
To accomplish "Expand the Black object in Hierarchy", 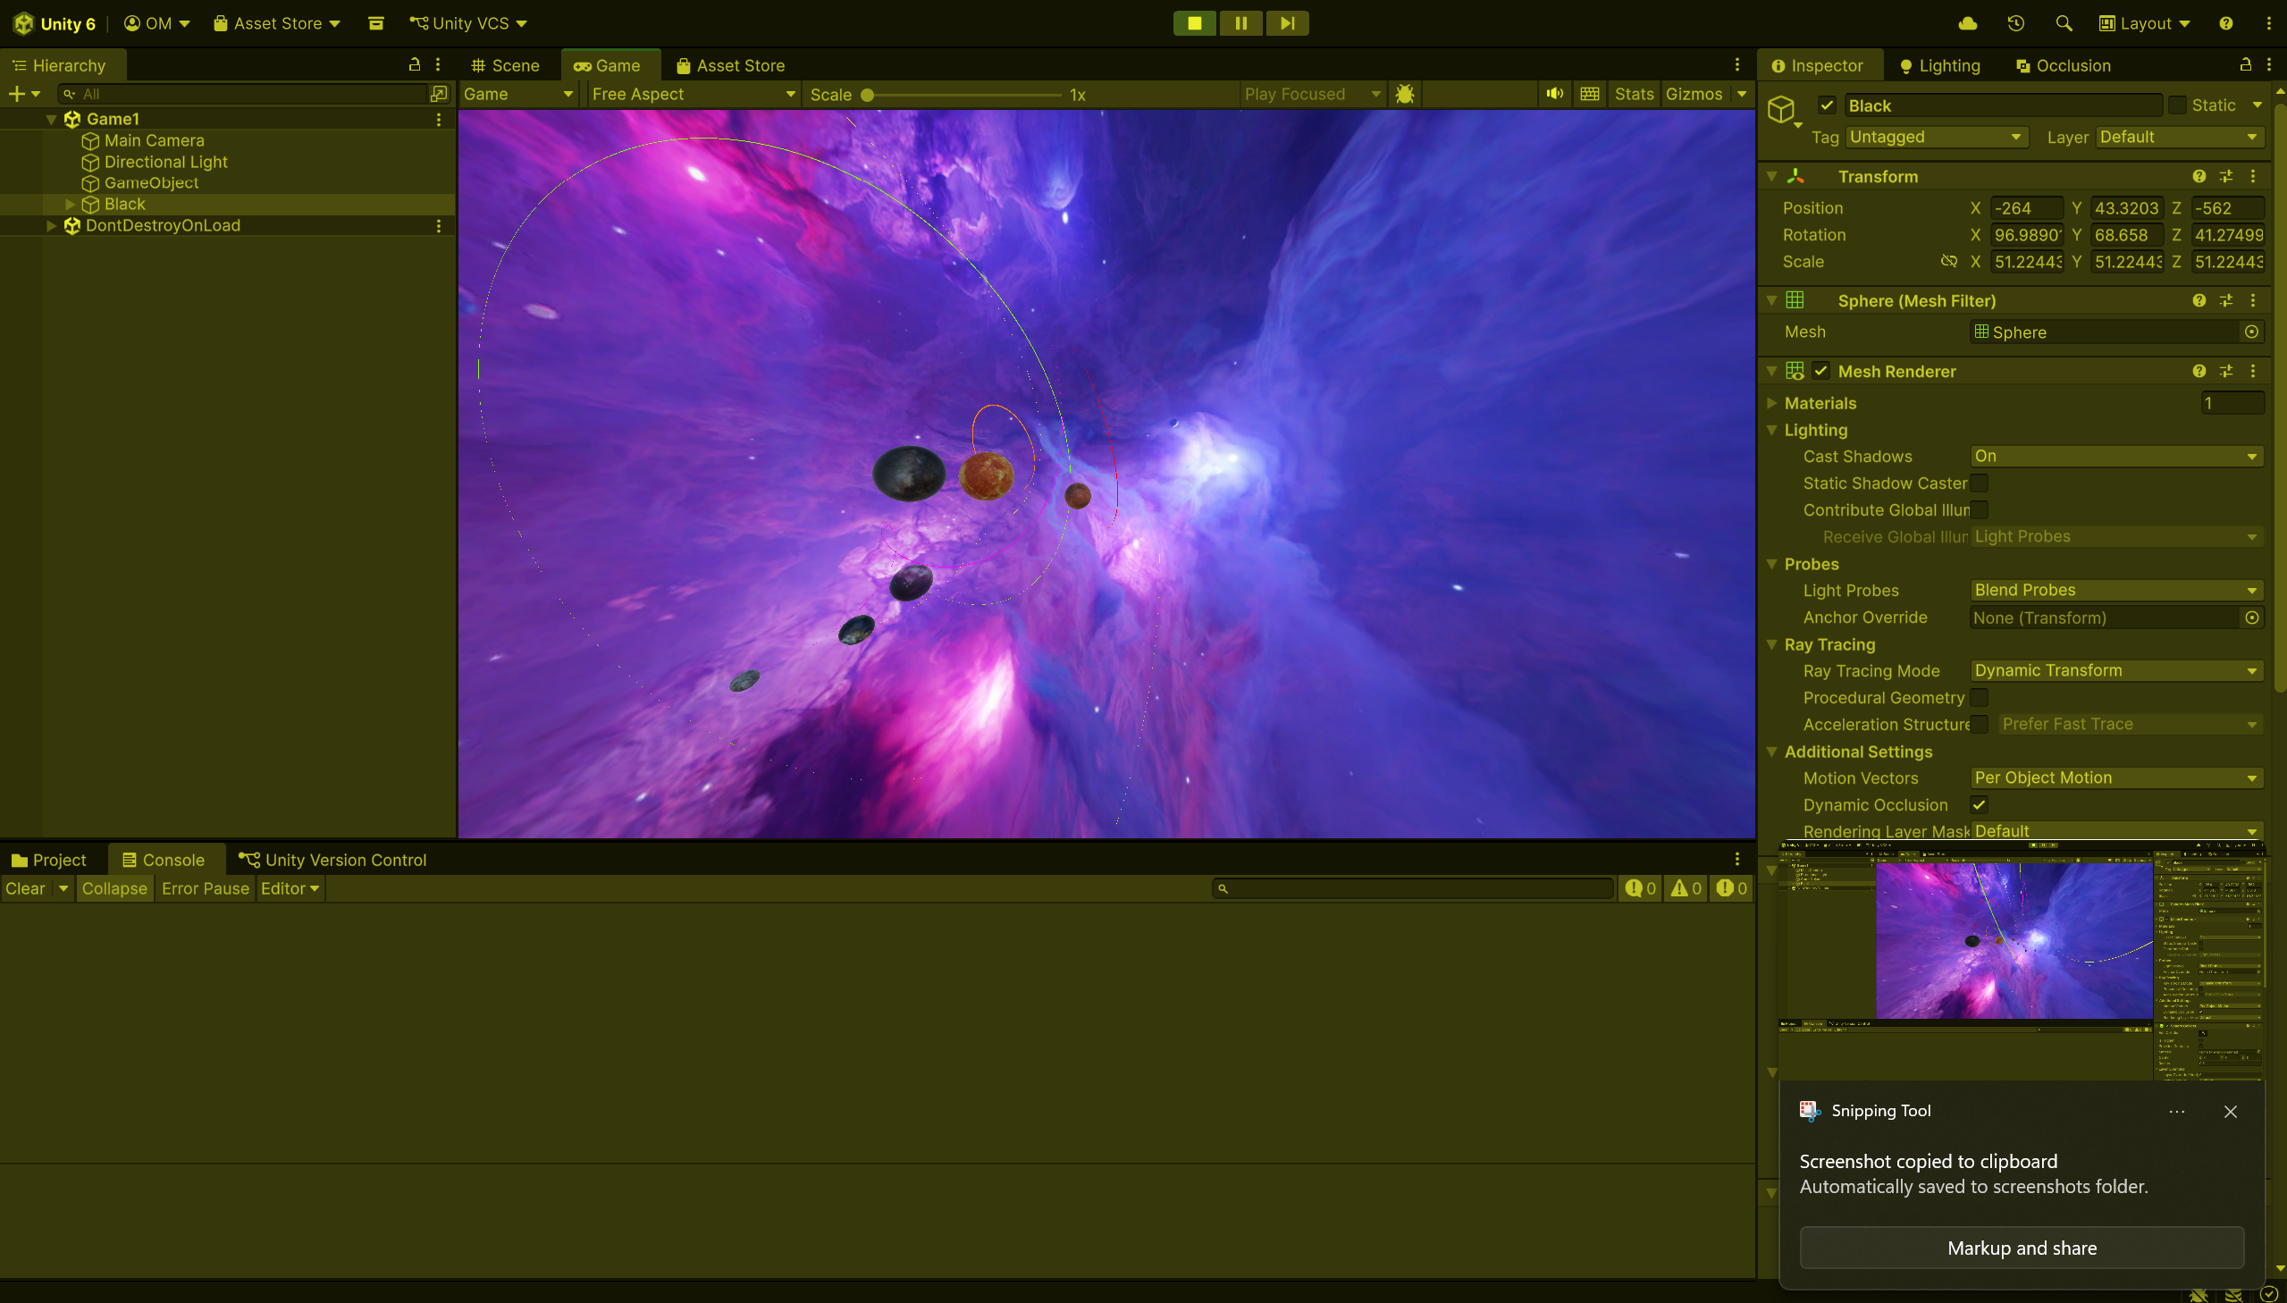I will (70, 204).
